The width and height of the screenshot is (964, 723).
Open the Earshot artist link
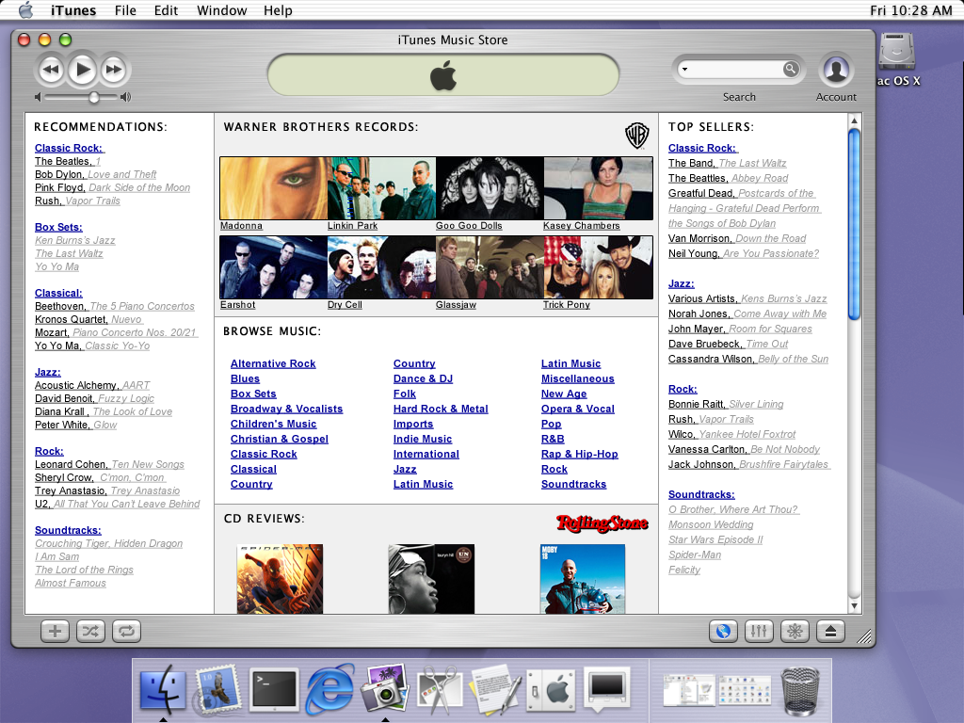click(238, 305)
